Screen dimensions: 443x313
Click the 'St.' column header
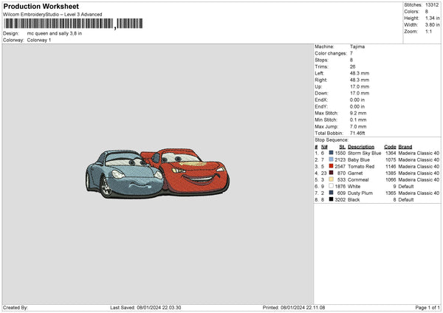342,147
